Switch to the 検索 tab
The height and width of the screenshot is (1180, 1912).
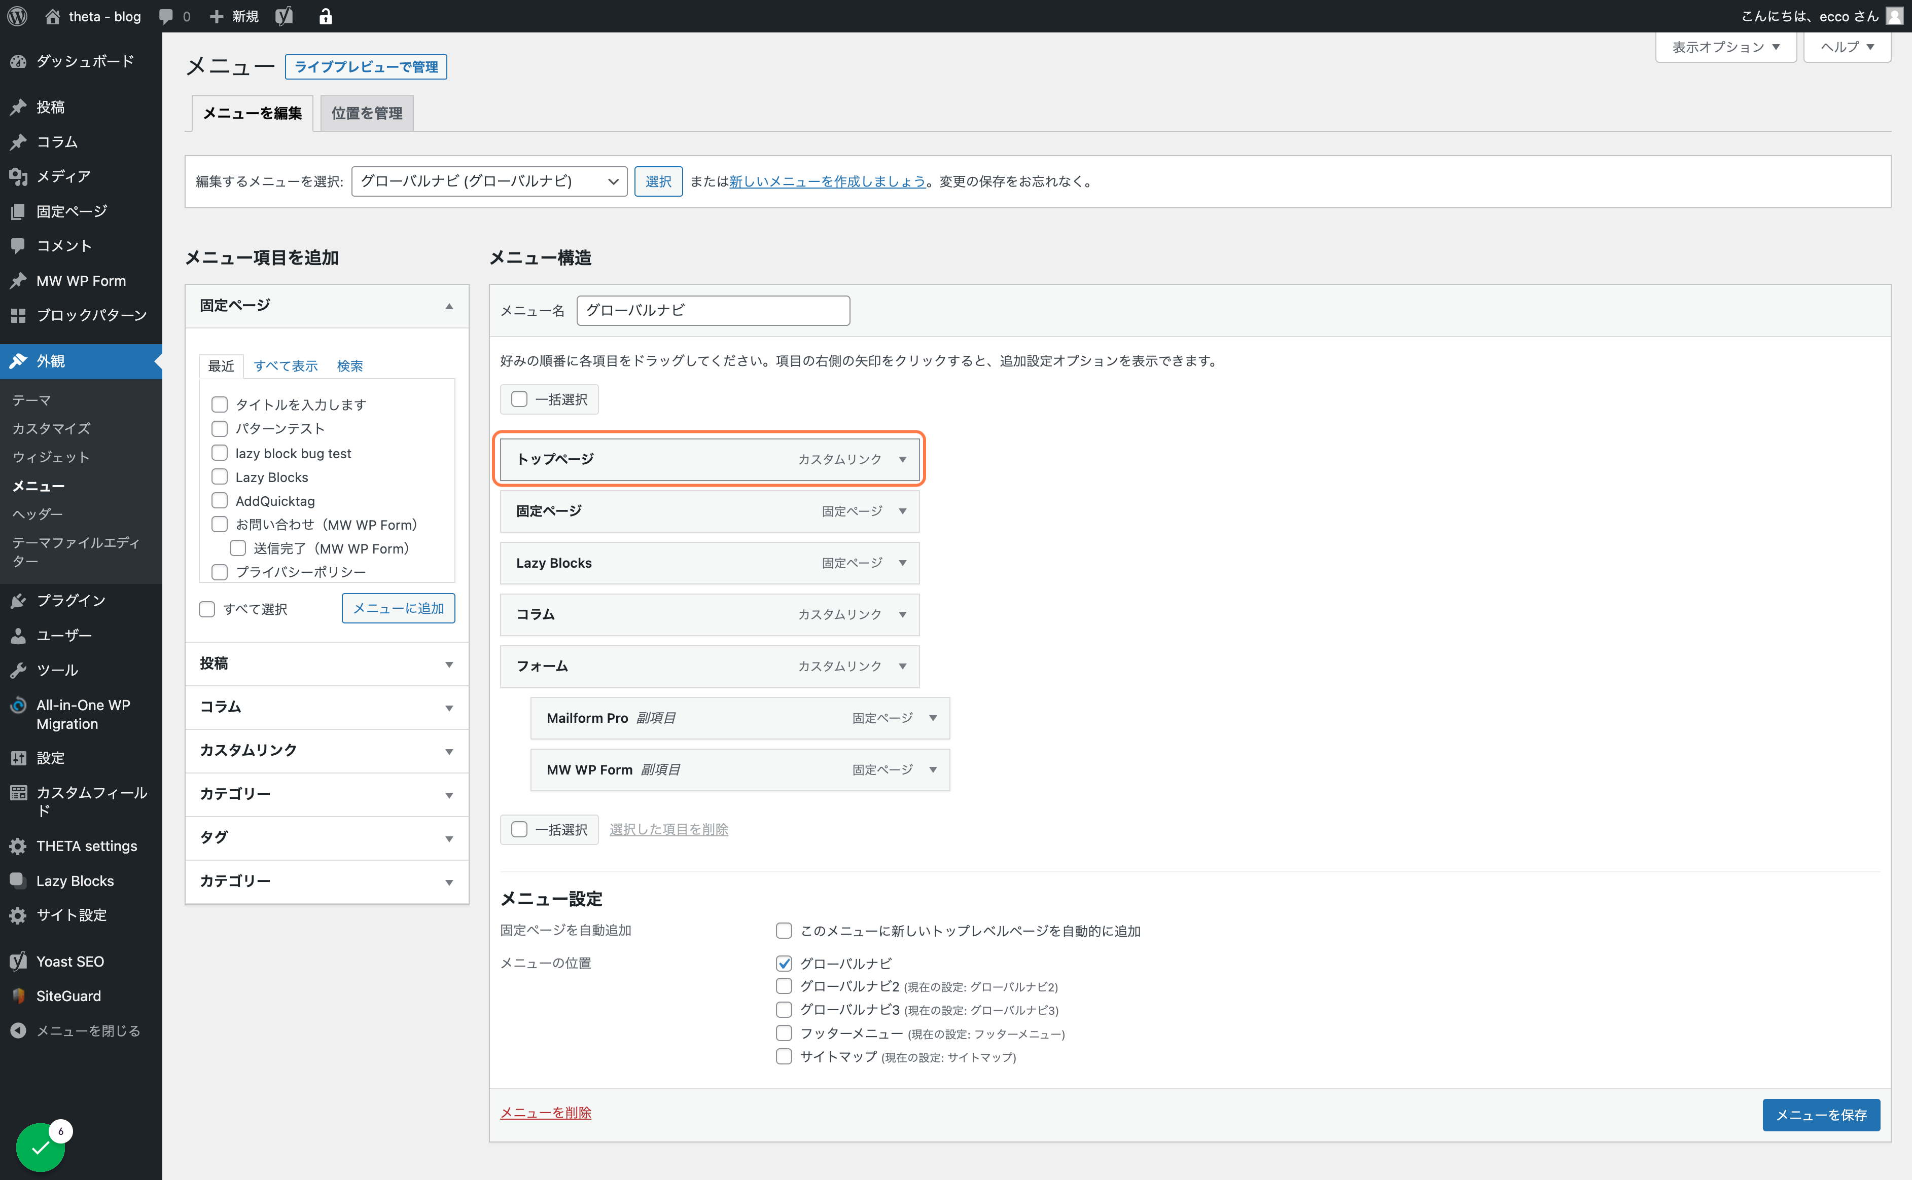(x=350, y=366)
